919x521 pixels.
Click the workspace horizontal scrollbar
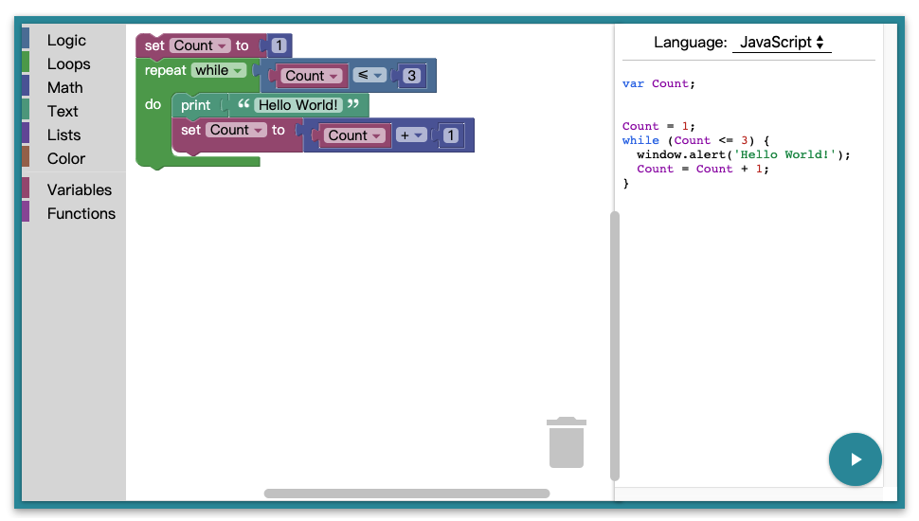(406, 494)
